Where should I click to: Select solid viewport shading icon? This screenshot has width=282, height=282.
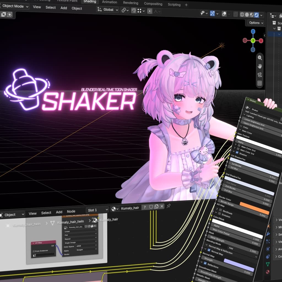[x=247, y=15]
